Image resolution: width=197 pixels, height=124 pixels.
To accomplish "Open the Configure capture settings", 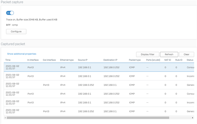I will 16,31.
